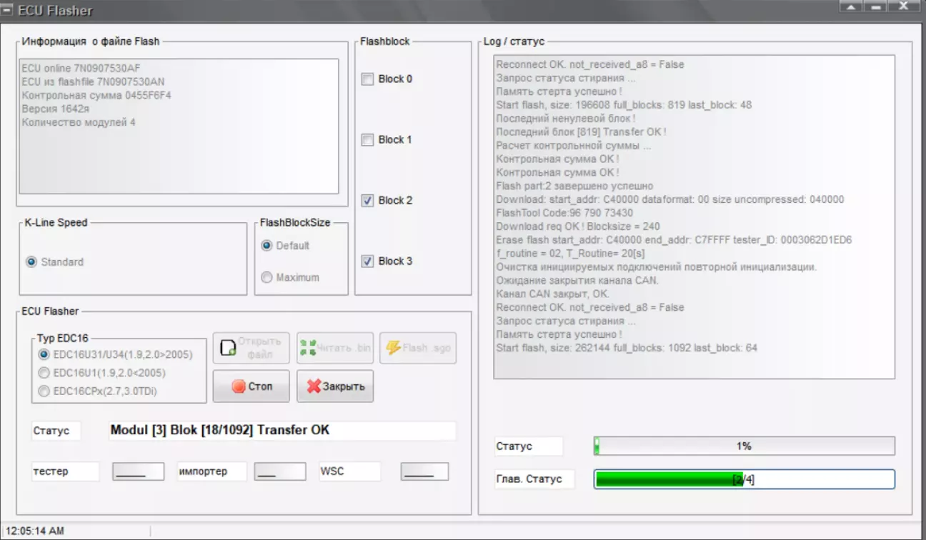Image resolution: width=926 pixels, height=540 pixels.
Task: Select Maximum flash block size
Action: [267, 278]
